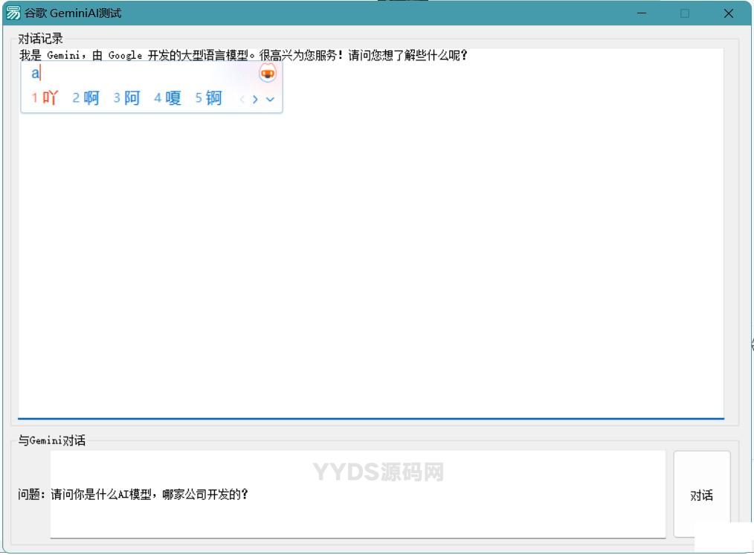Select candidate 4 嗄 from the IME list

coord(168,98)
